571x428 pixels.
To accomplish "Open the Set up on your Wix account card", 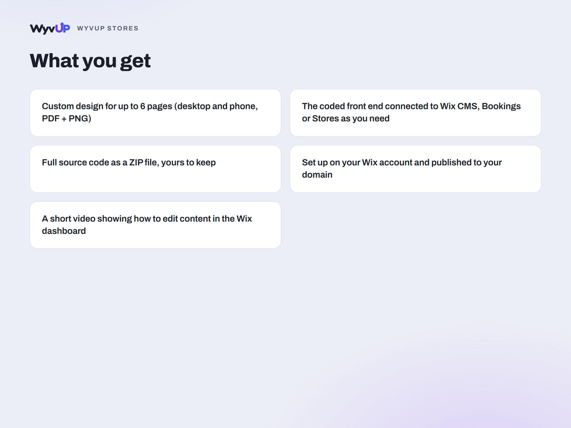I will (x=415, y=169).
